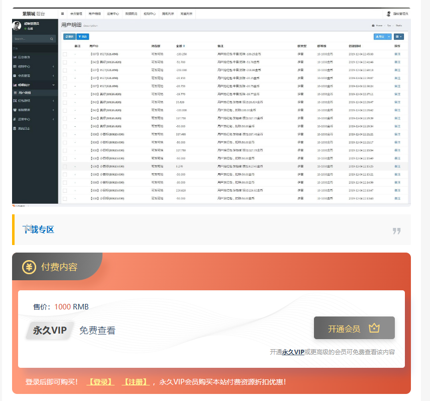
Task: Click the sidebar Search input field
Action: pos(32,39)
